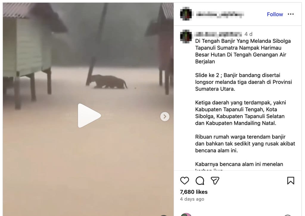
Task: Open the poster's avatar in the header
Action: click(186, 14)
